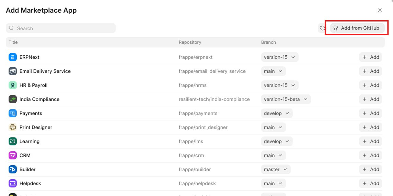Select the Print Designer title text

click(36, 127)
